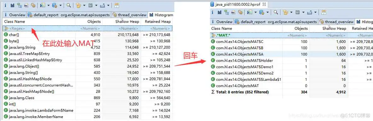The image size is (373, 121).
Task: Select the java.util.TreeMap$Entry row
Action: coord(88,54)
